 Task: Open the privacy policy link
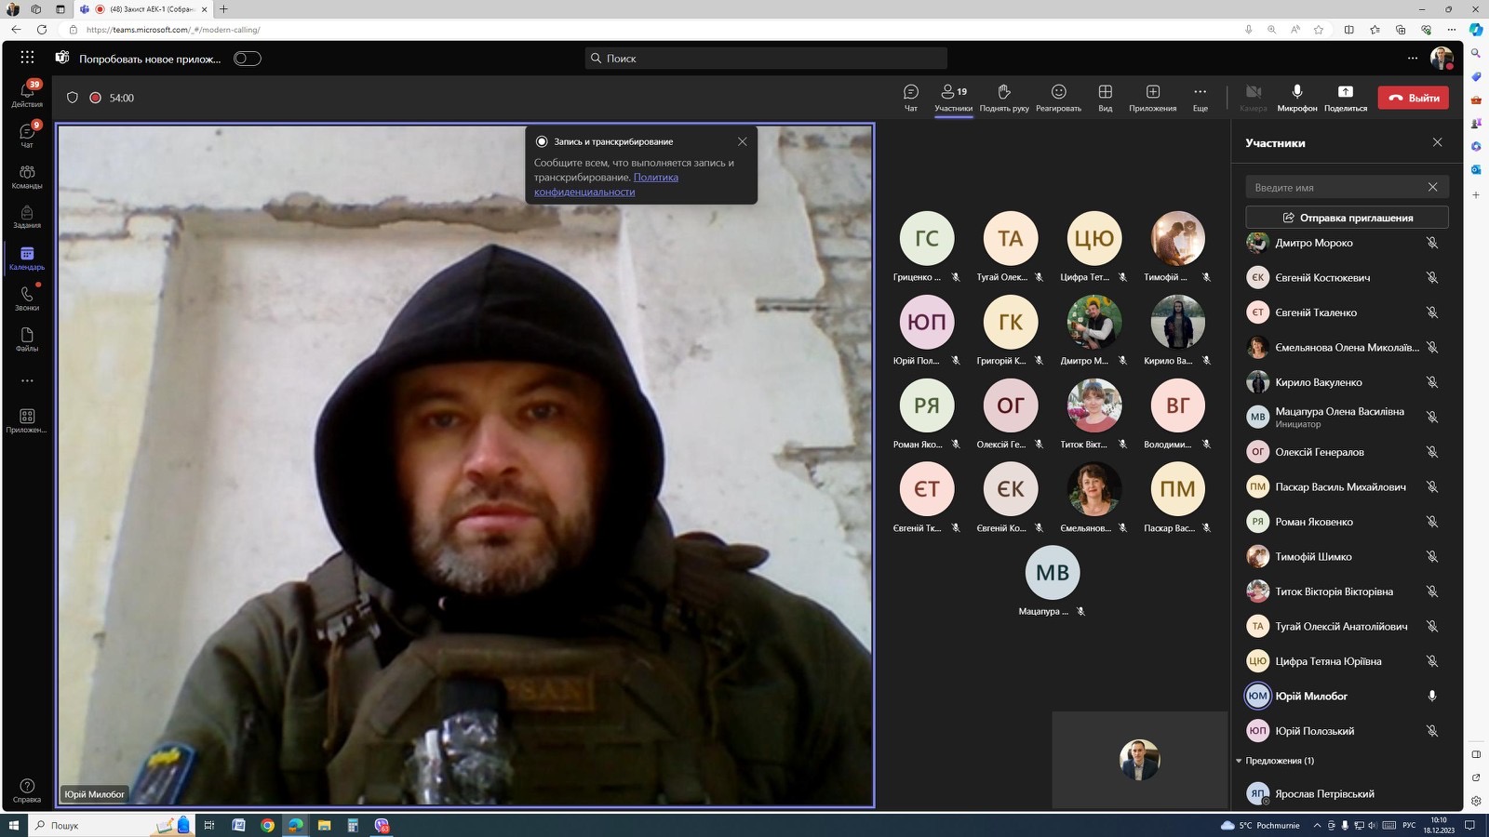655,177
